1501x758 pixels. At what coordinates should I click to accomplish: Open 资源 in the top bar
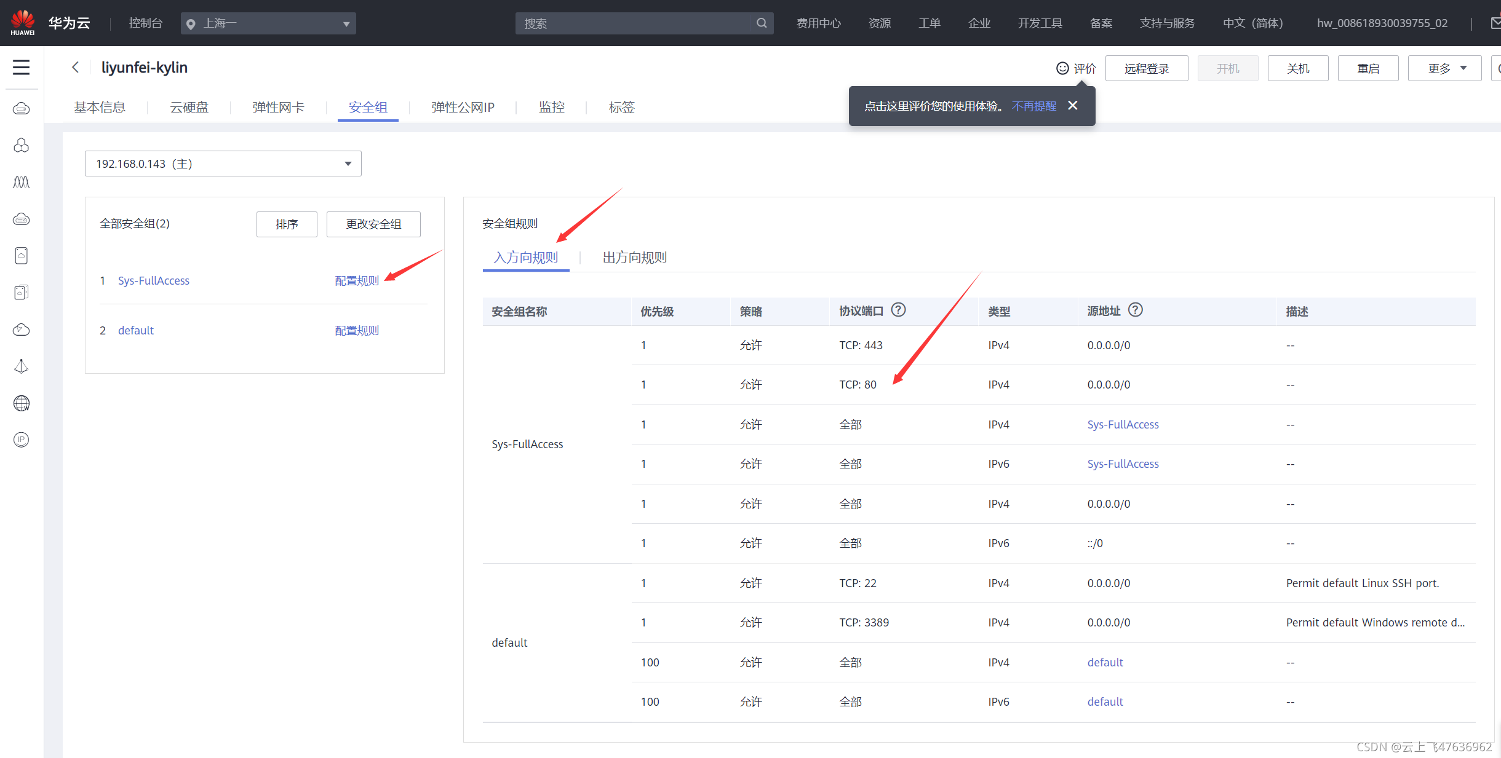point(880,23)
